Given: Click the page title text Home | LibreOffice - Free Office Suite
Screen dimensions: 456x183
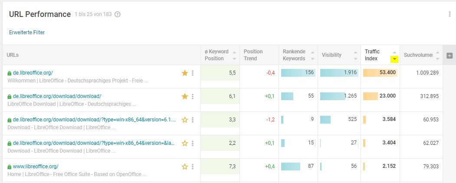Looking at the screenshot, I should pos(77,174).
